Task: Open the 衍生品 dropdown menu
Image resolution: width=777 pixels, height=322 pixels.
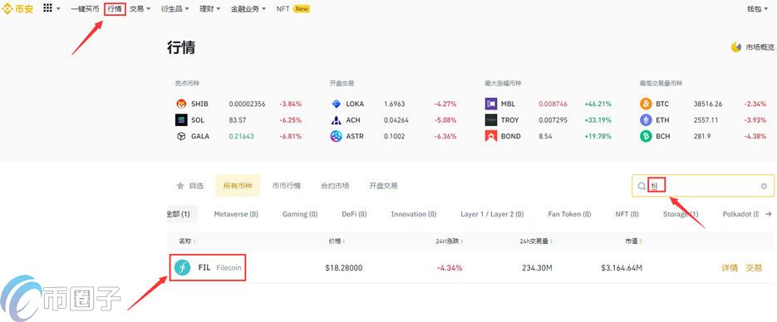Action: coord(175,8)
